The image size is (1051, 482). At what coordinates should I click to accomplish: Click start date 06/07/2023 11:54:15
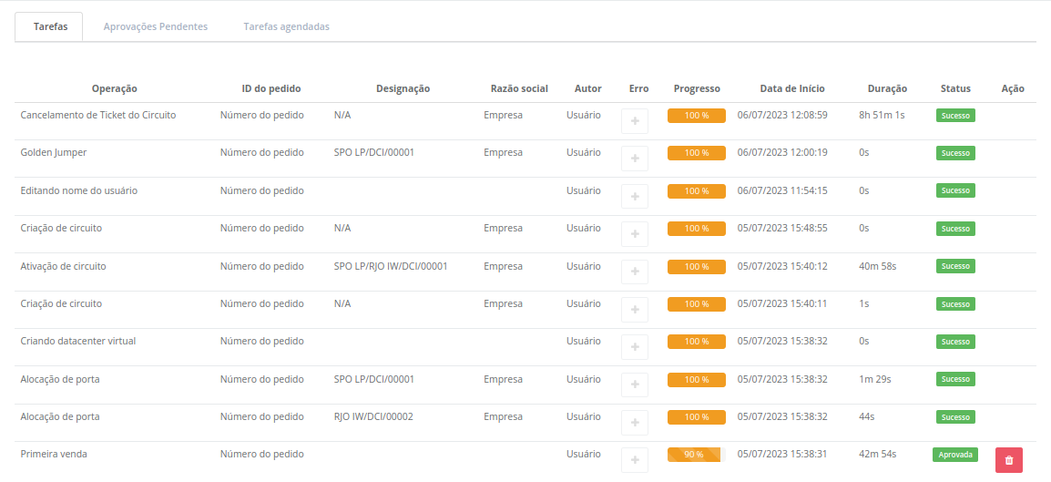(782, 190)
